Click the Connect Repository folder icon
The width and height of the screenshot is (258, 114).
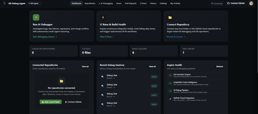pyautogui.click(x=170, y=17)
